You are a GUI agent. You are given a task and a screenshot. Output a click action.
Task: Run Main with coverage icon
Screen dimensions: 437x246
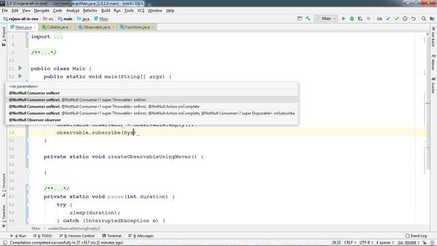click(360, 18)
